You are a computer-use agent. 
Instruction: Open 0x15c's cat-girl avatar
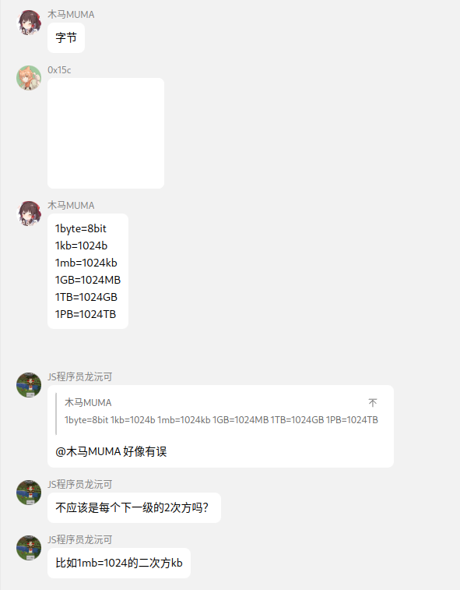tap(29, 78)
